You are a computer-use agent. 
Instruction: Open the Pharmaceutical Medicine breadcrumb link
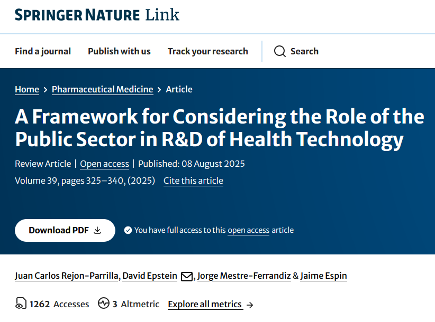102,89
